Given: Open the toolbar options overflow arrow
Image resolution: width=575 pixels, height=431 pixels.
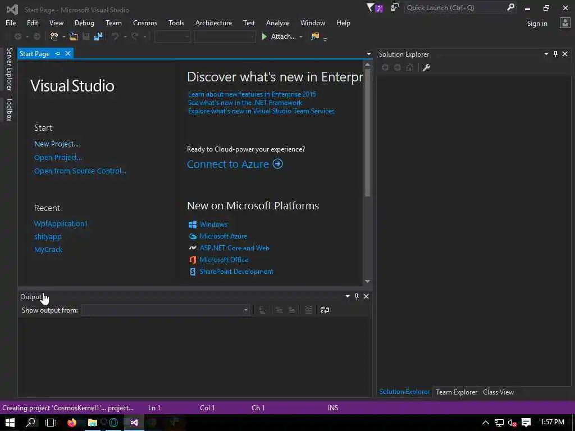Looking at the screenshot, I should 325,39.
